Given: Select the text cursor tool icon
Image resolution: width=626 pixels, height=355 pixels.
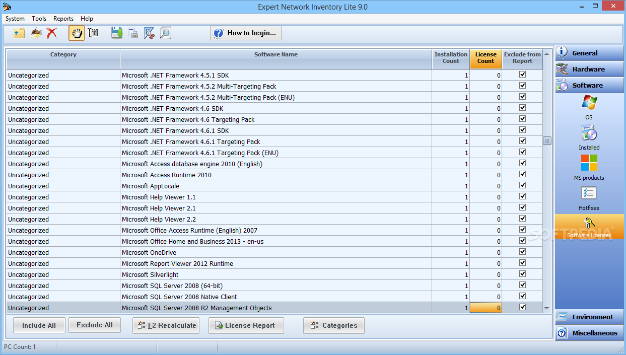Looking at the screenshot, I should 93,33.
